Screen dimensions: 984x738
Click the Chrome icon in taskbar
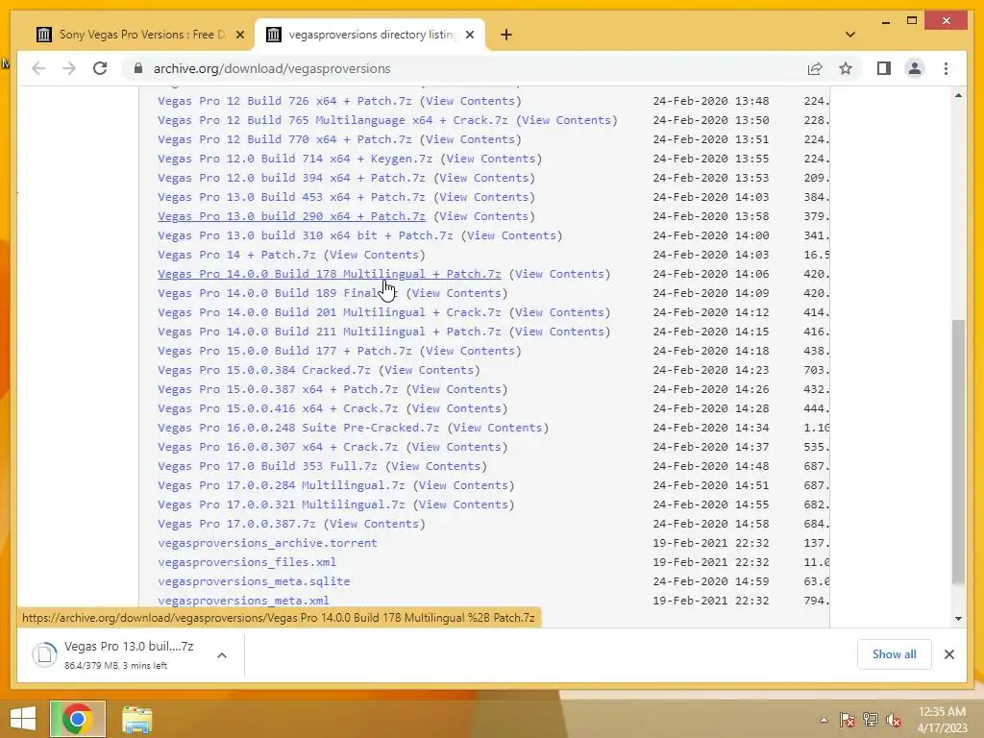pos(78,719)
